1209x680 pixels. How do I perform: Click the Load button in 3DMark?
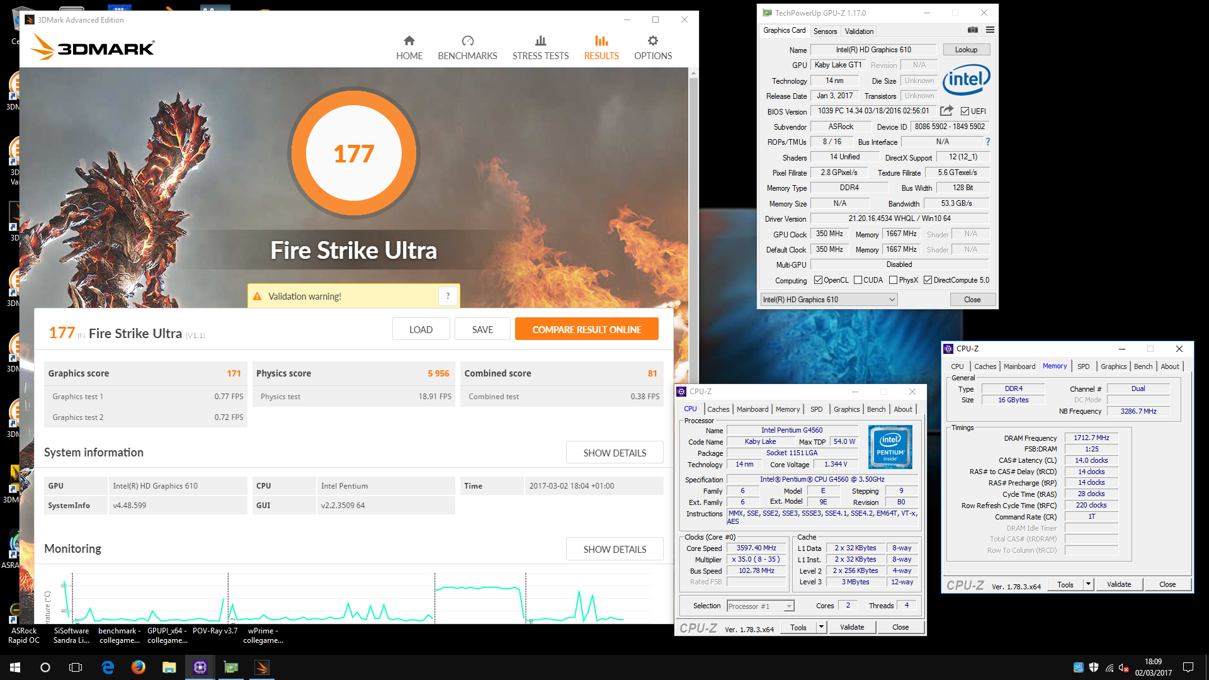click(421, 329)
